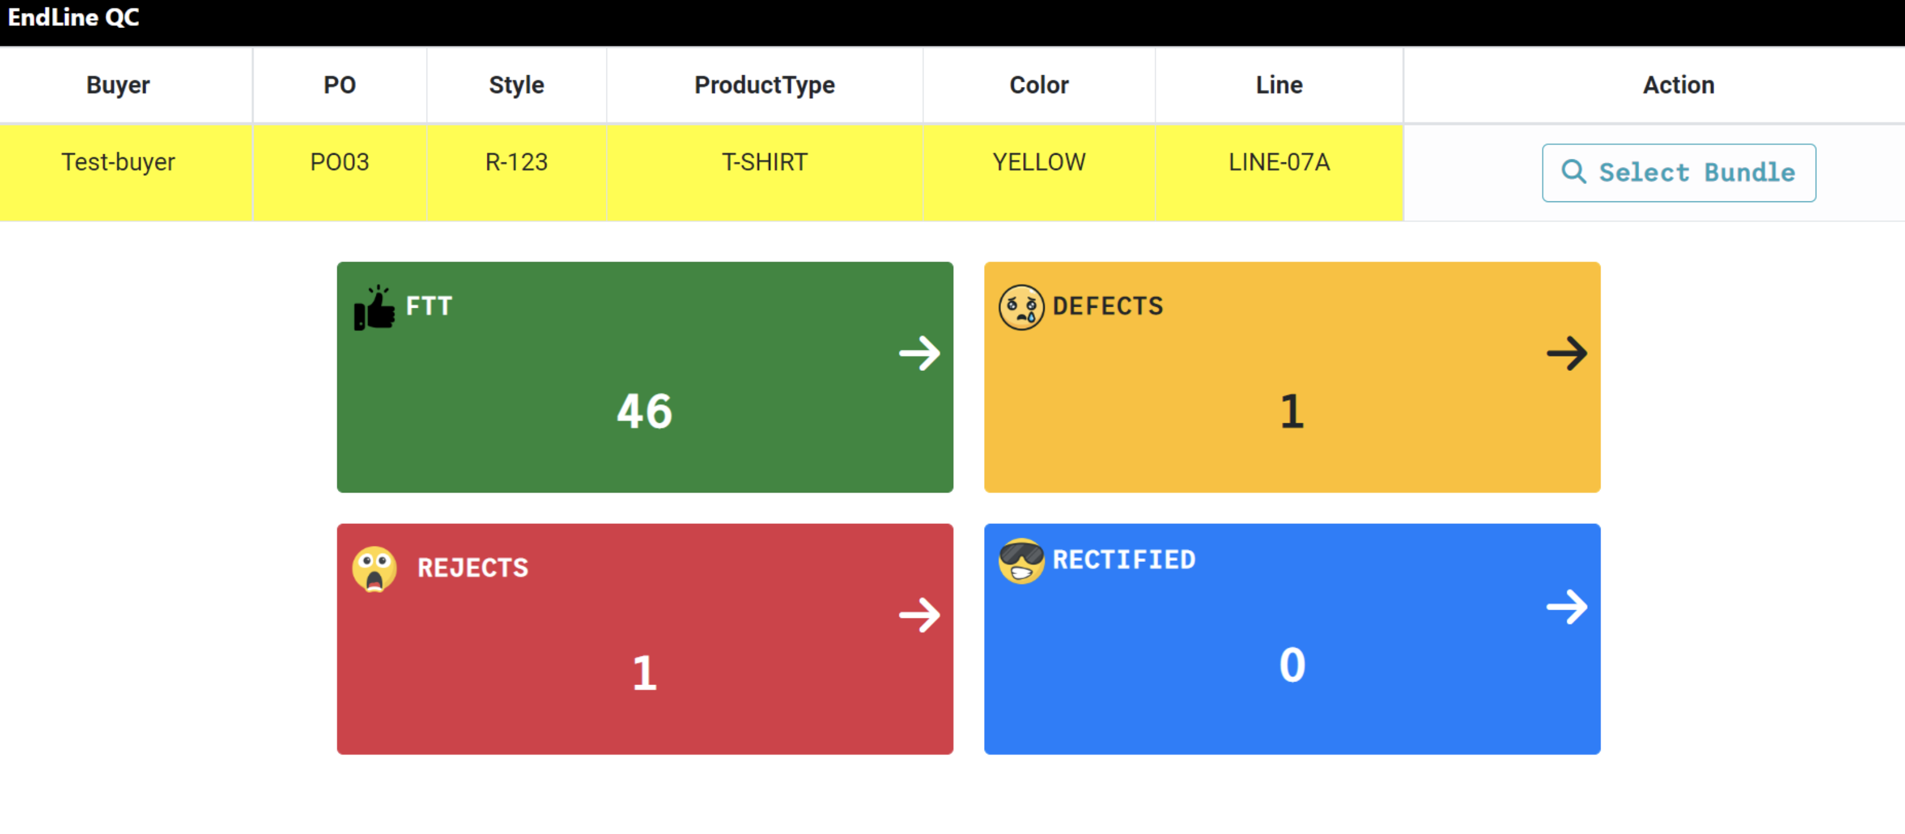Click the Line column header
This screenshot has width=1905, height=834.
point(1279,85)
